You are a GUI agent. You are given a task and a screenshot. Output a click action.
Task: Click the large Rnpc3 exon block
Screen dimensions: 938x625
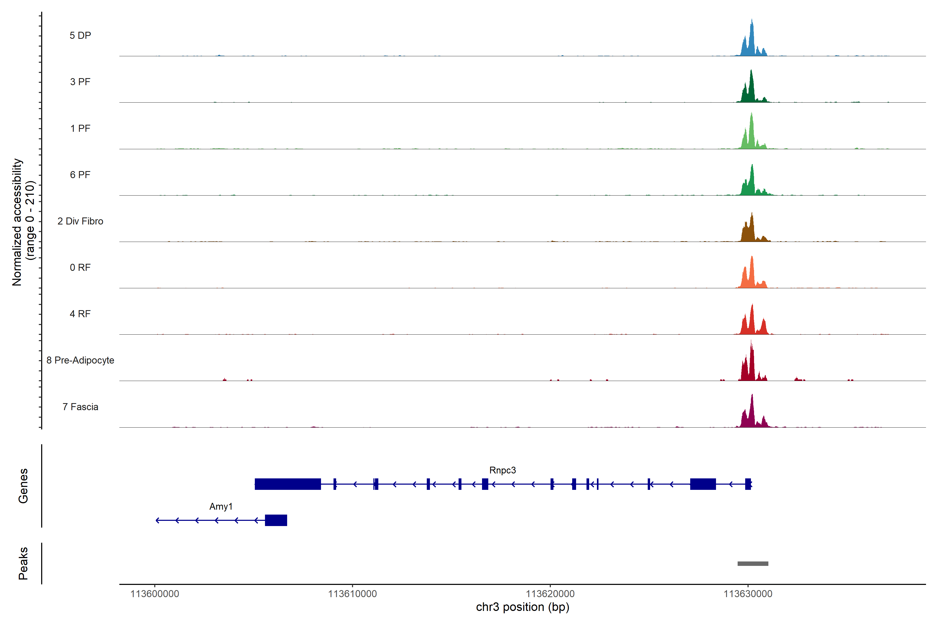288,484
